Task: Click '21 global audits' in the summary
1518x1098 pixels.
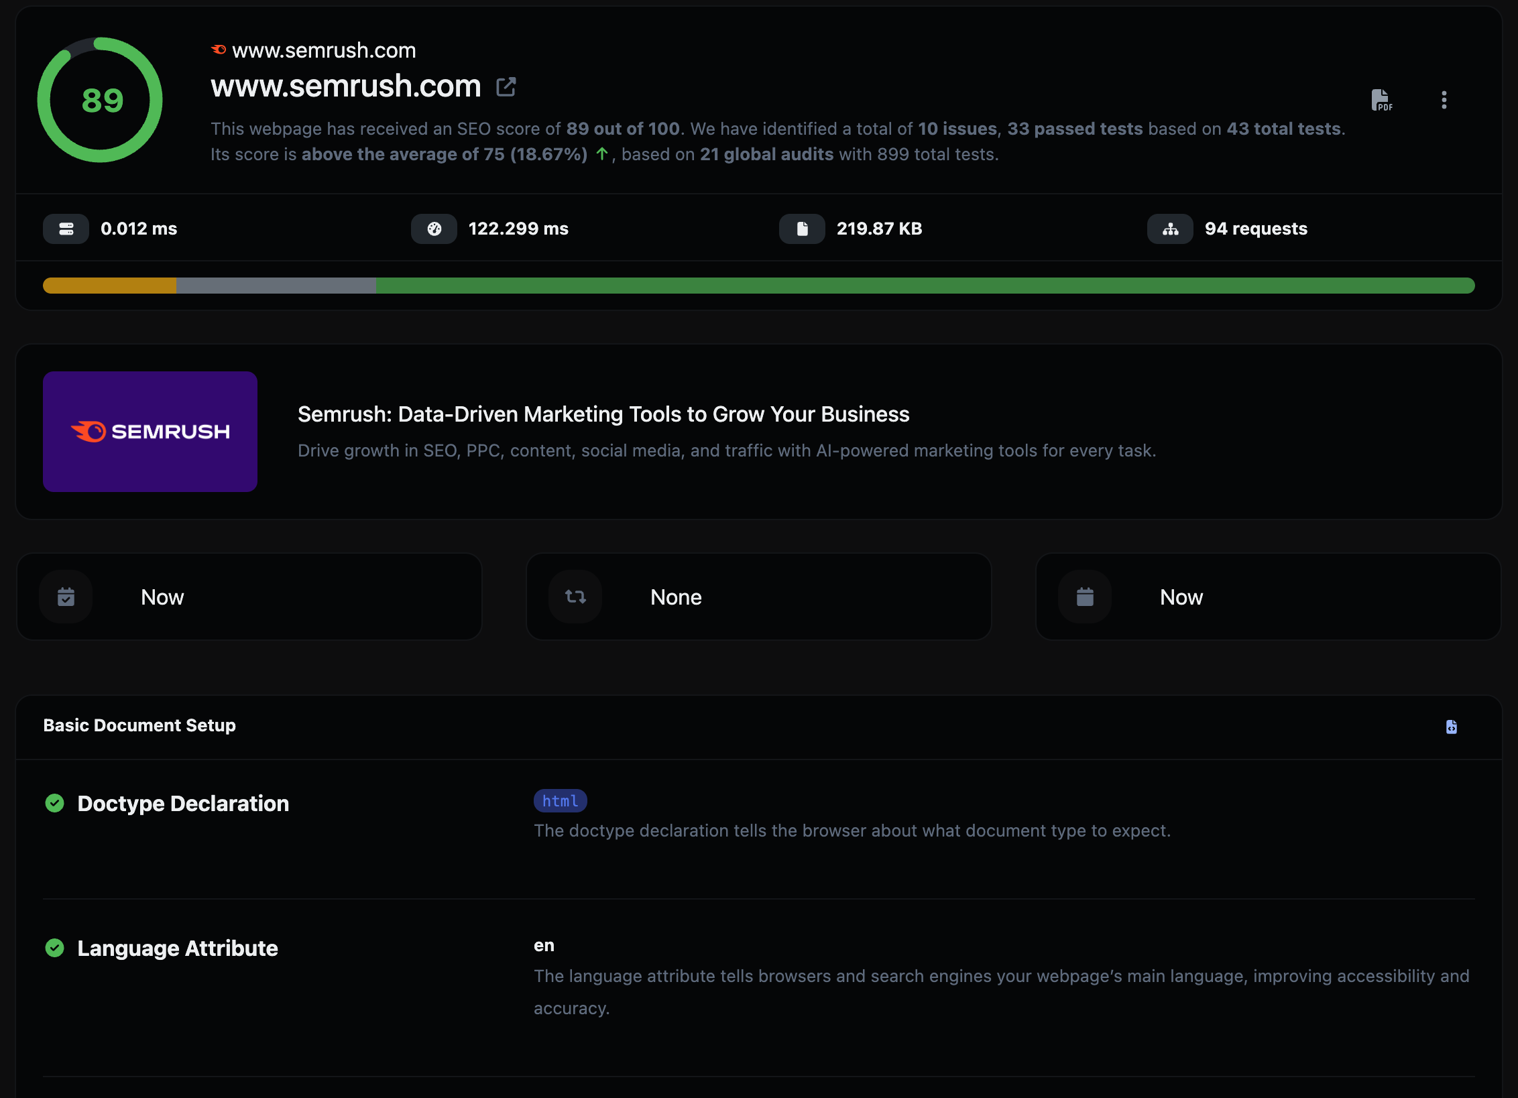Action: tap(767, 154)
